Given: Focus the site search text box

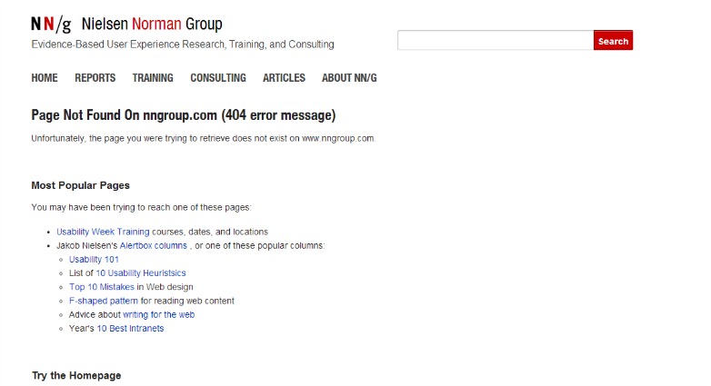Looking at the screenshot, I should 495,41.
